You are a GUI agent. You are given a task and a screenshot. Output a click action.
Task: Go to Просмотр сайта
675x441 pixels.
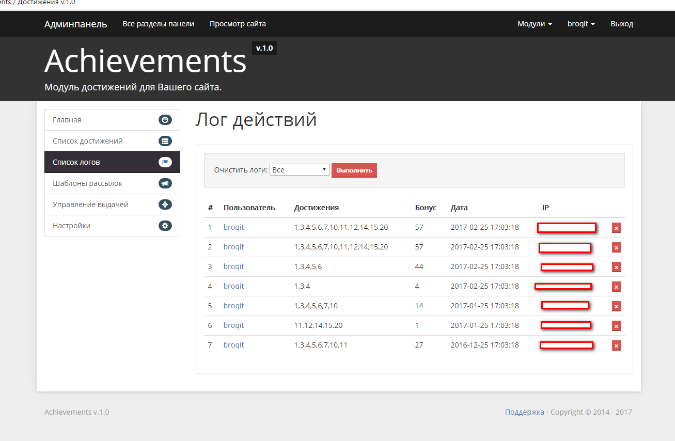[238, 24]
